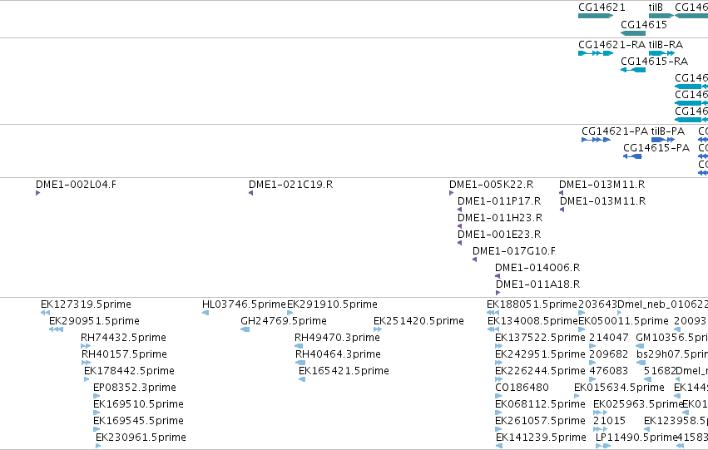Select the GH24769.5prime EST glyph

click(245, 329)
